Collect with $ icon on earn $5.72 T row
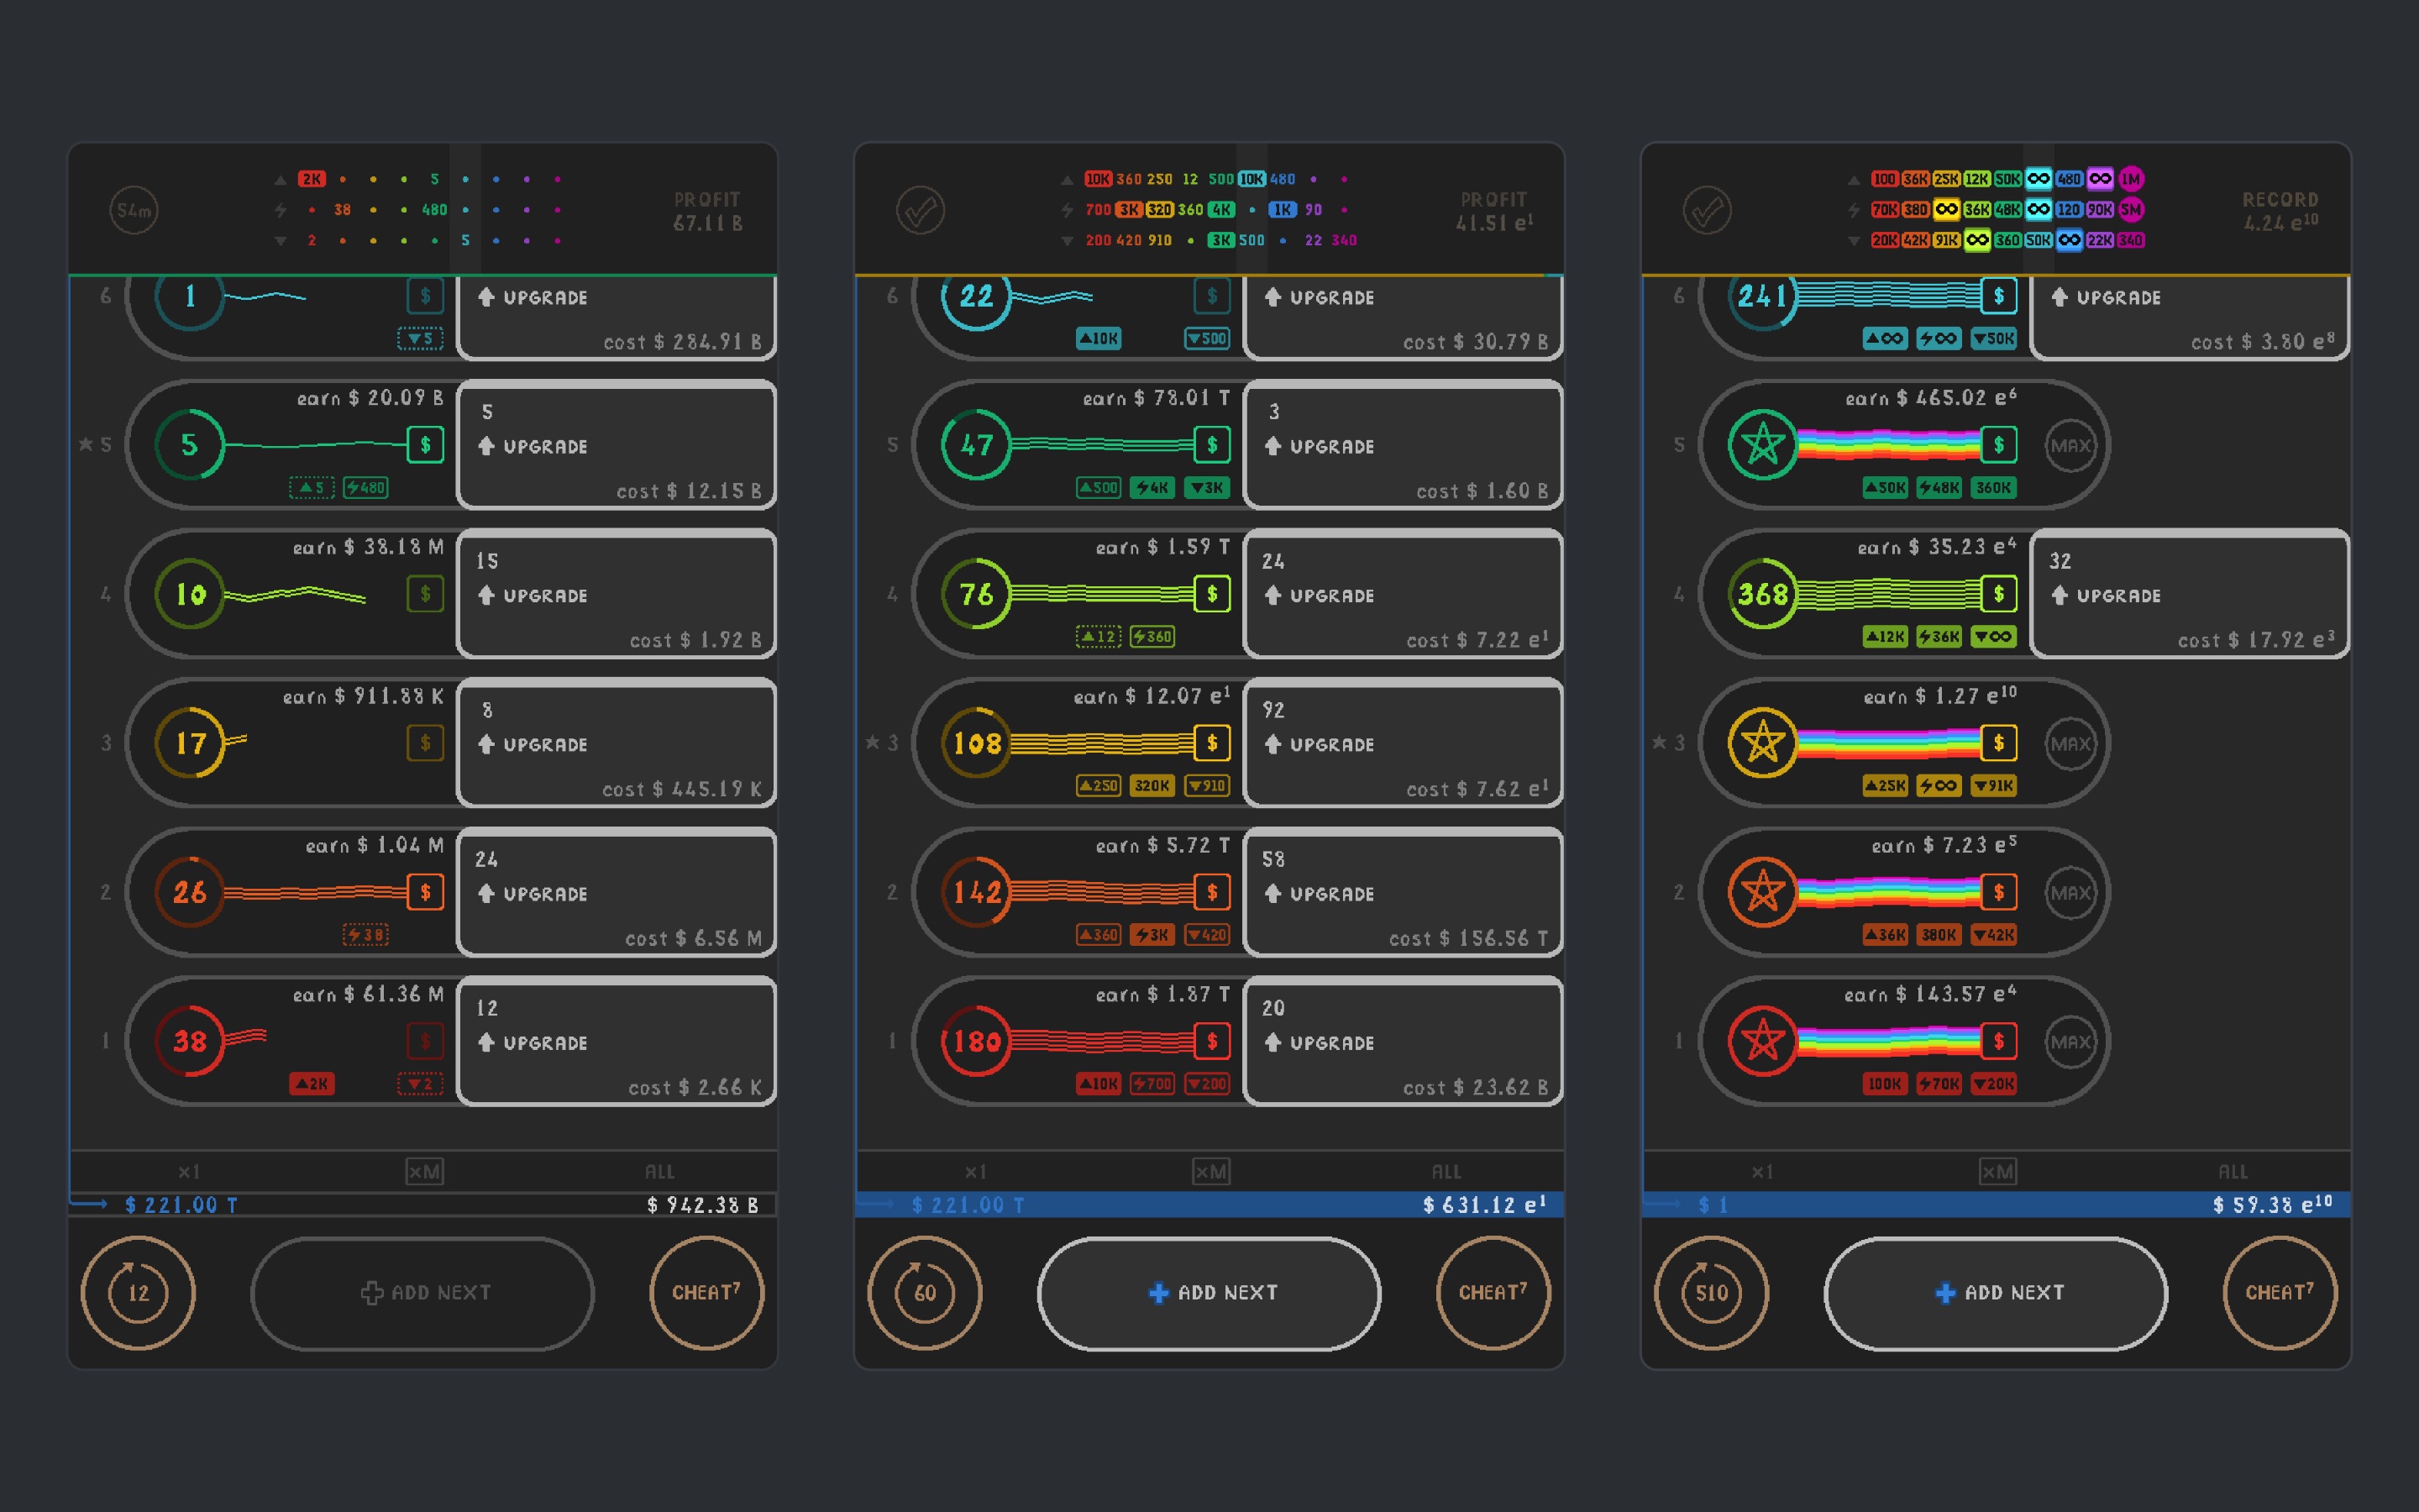The image size is (2419, 1512). click(1211, 892)
